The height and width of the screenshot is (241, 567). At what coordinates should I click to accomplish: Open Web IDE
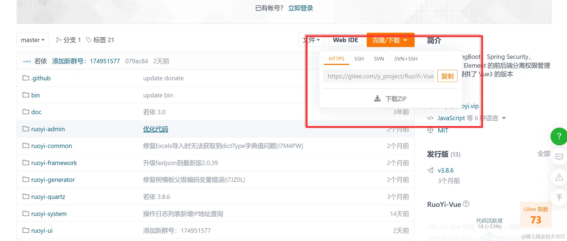(345, 40)
